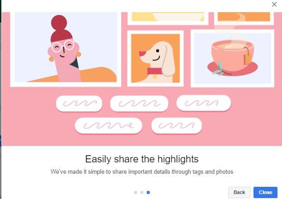Click the description text about tags and photos

point(142,172)
